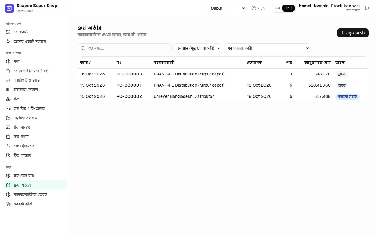Click the logout arrow icon
This screenshot has width=376, height=235.
pyautogui.click(x=367, y=8)
